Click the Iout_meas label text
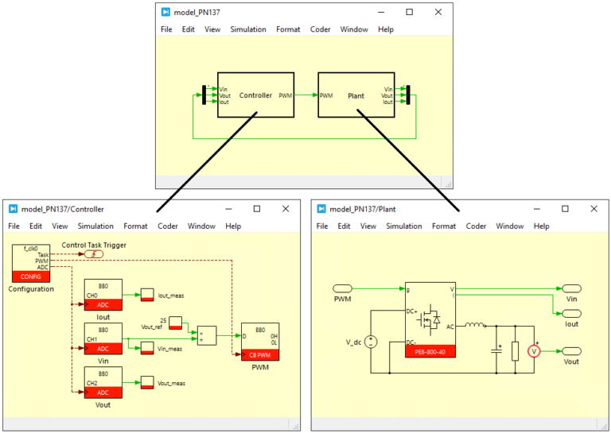611x433 pixels. 171,296
